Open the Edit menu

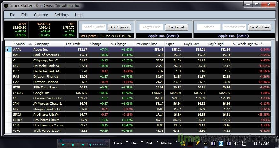pos(25,15)
